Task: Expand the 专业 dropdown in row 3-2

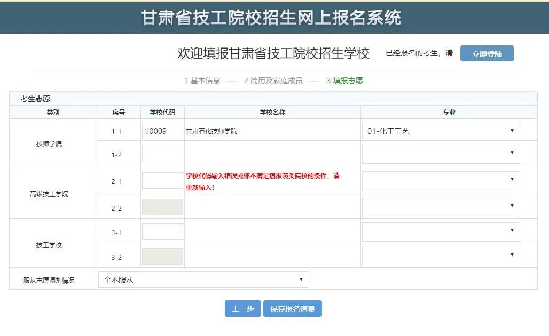Action: [441, 257]
